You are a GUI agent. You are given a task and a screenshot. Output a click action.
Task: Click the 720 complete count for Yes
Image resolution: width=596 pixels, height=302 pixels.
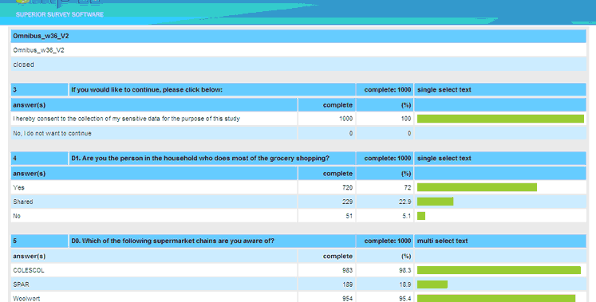point(347,187)
